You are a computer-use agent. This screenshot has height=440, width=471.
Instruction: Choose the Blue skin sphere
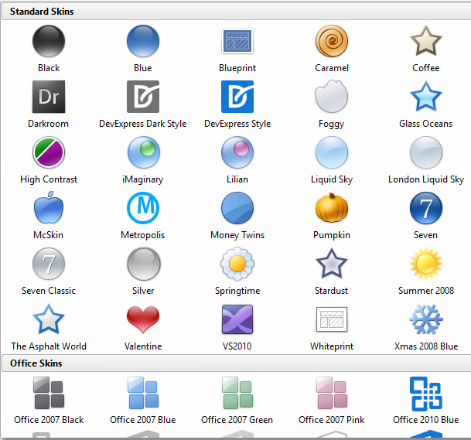coord(143,41)
